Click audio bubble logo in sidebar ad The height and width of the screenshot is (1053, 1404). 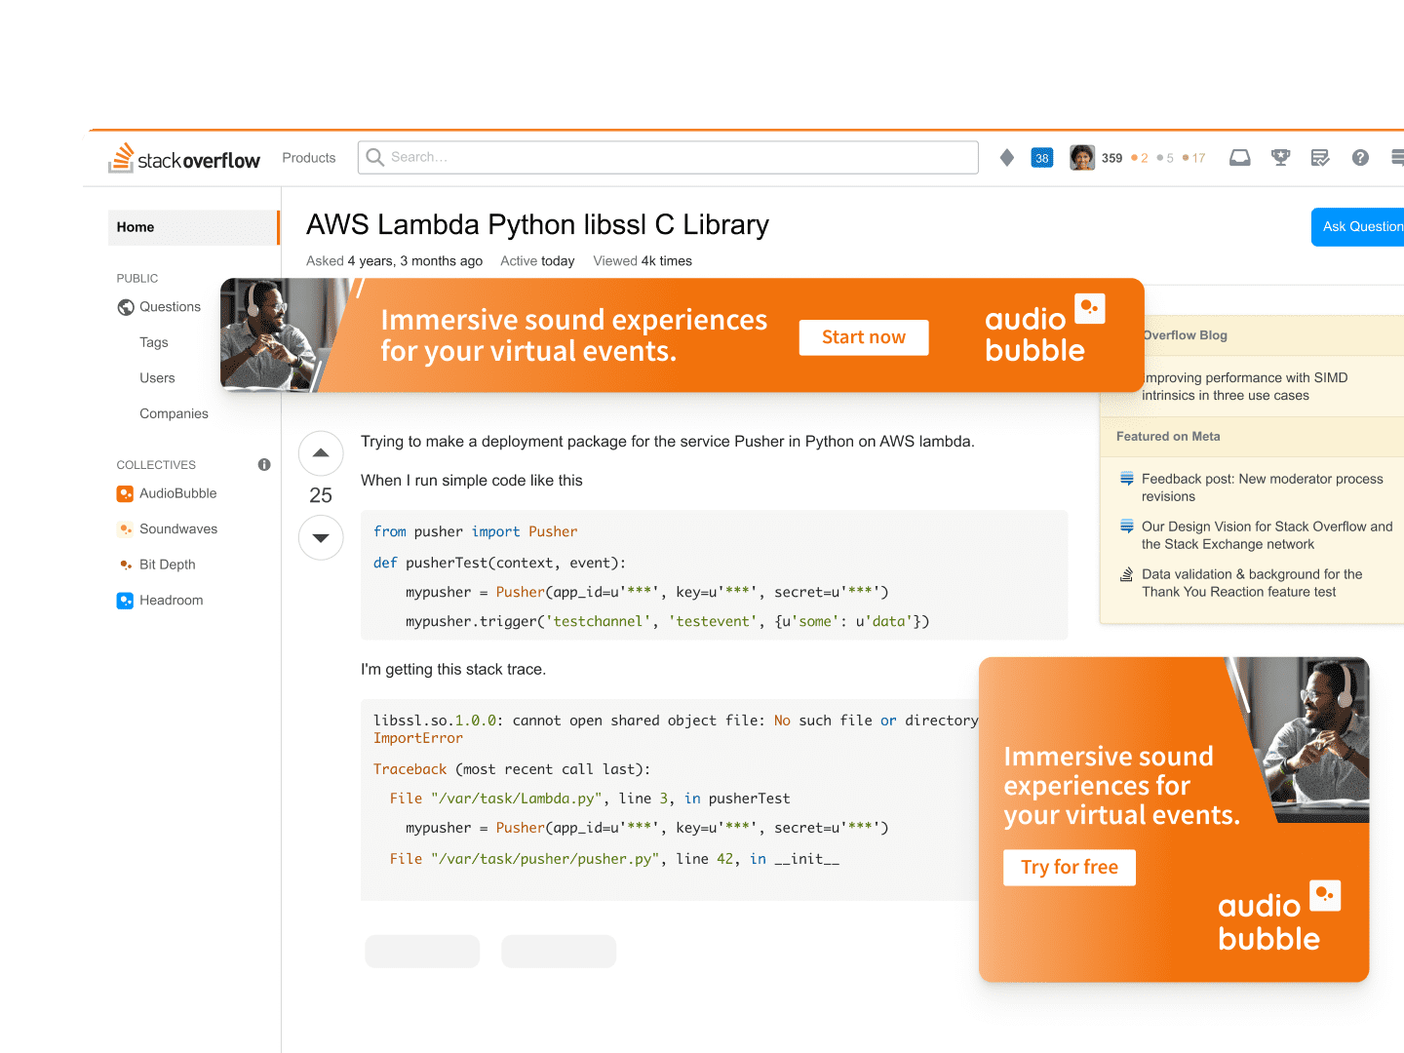pos(1279,916)
